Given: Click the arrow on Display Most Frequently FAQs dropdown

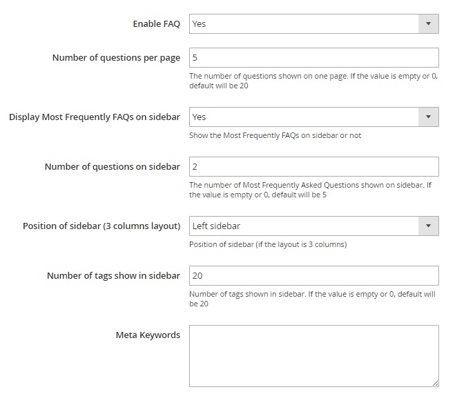Looking at the screenshot, I should [429, 117].
